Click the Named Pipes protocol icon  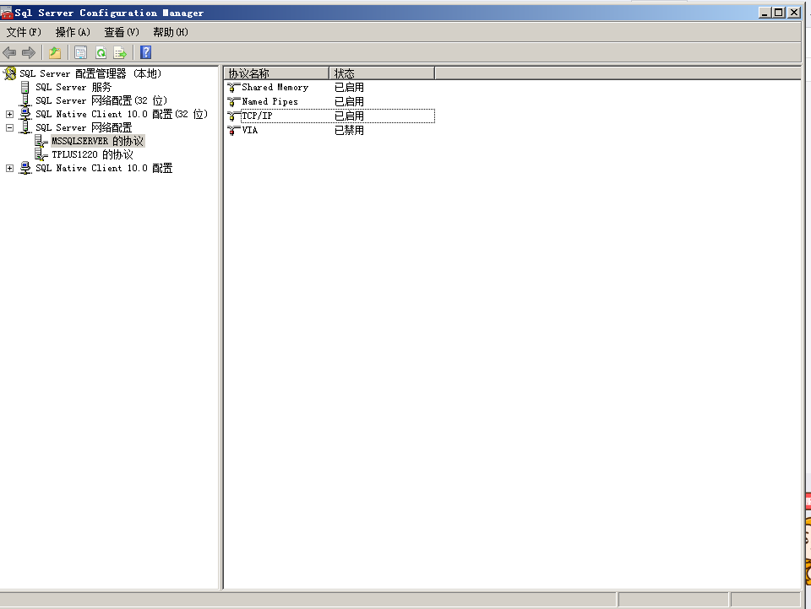pyautogui.click(x=234, y=102)
